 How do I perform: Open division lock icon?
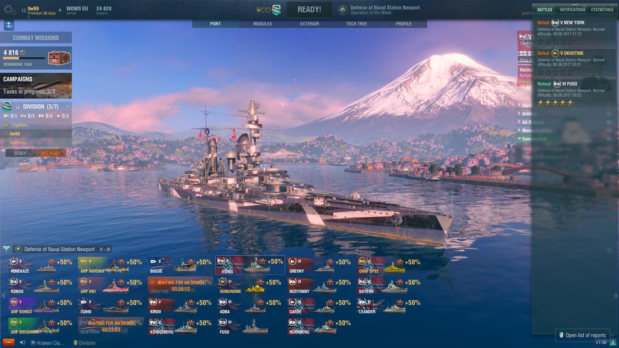coord(17,106)
